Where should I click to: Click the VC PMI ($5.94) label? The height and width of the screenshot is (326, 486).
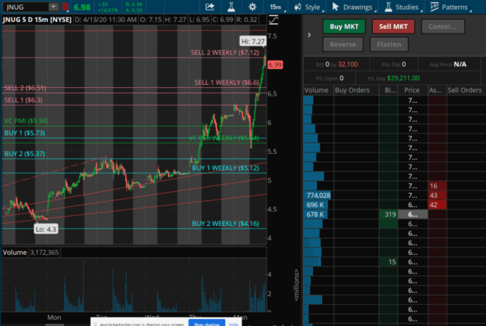tap(26, 121)
